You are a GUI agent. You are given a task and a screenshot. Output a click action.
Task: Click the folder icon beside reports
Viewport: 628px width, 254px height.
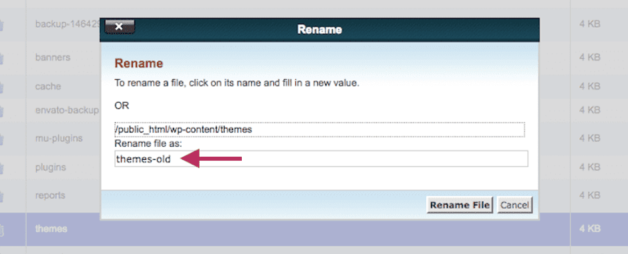(x=1, y=197)
